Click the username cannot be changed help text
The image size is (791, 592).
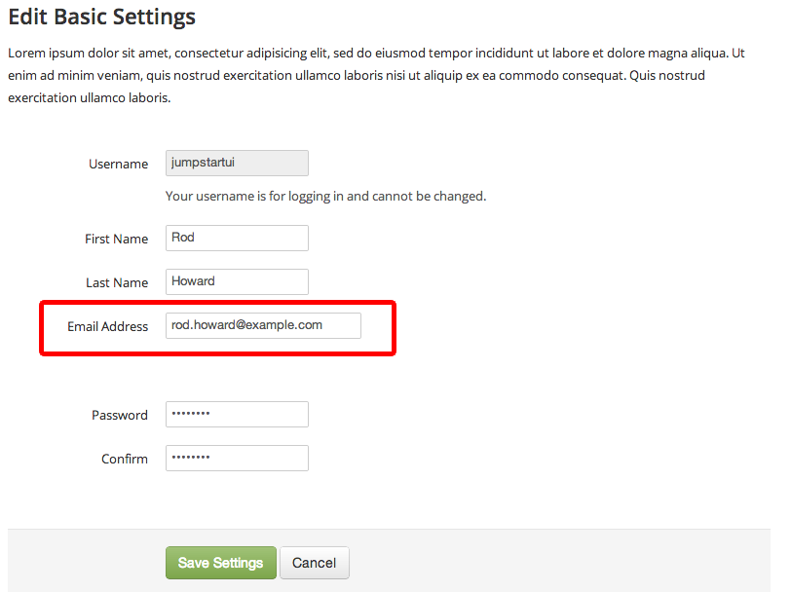(x=326, y=196)
